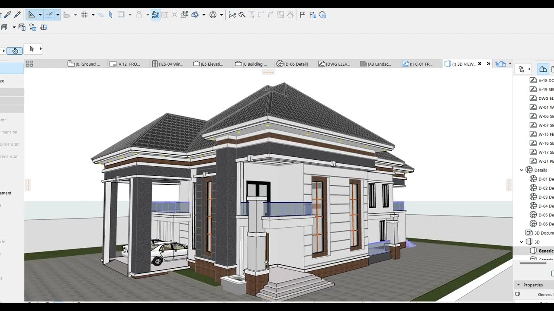Open the suspend groups lock dropdown
The image size is (554, 311).
coord(148,15)
